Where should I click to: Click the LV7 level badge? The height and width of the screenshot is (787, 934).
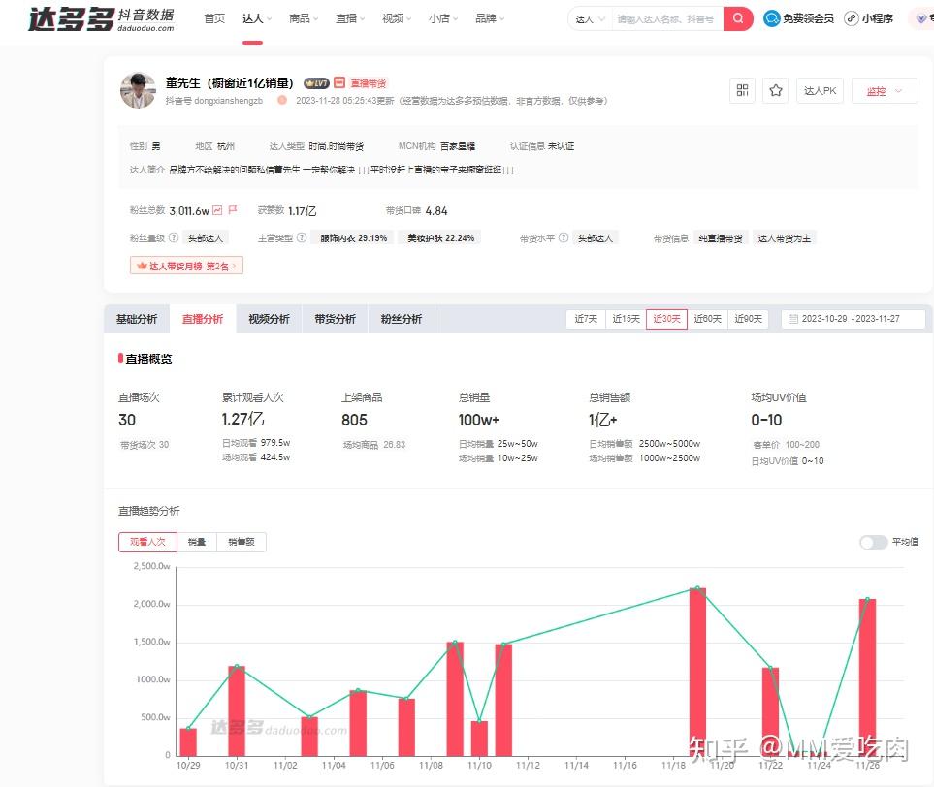tap(316, 83)
